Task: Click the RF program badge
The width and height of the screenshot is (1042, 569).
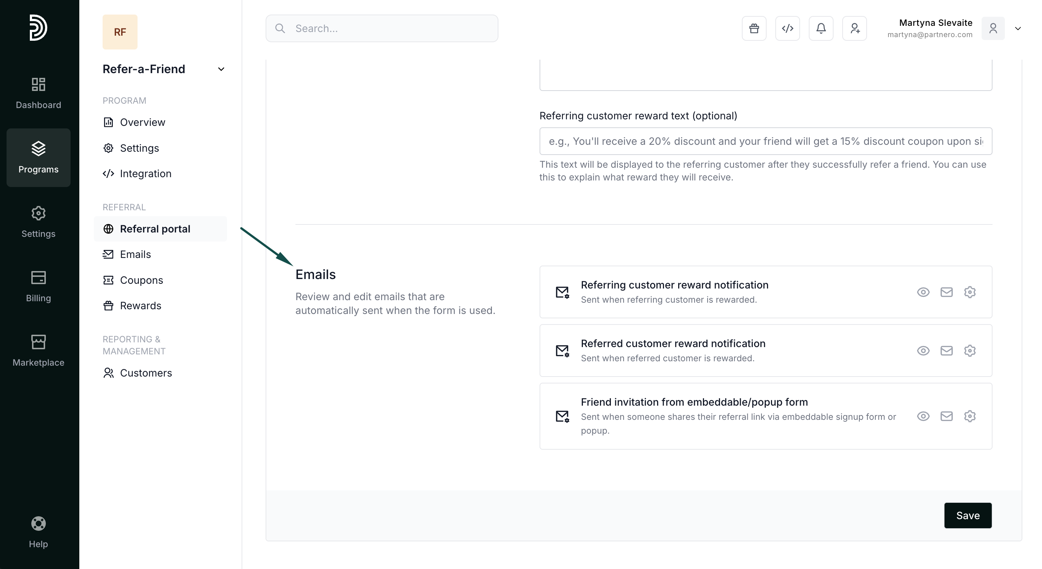Action: click(x=120, y=32)
